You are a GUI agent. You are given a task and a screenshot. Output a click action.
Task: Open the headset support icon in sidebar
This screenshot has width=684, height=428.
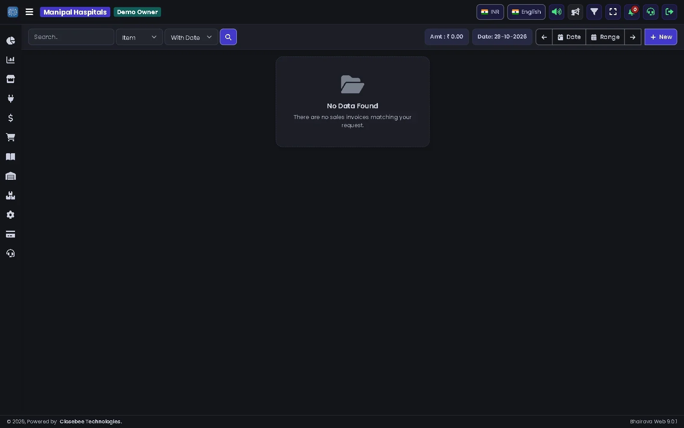11,253
